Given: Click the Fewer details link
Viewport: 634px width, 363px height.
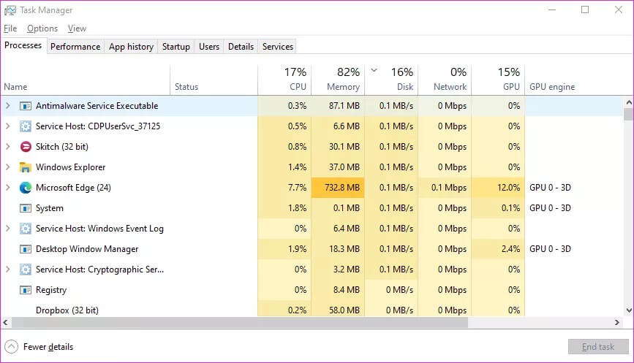Looking at the screenshot, I should coord(48,346).
